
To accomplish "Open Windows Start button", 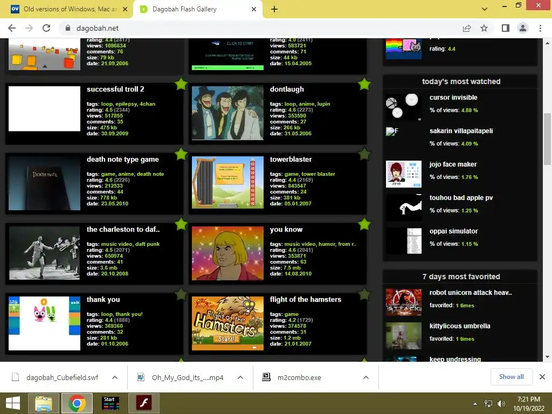I will 13,403.
